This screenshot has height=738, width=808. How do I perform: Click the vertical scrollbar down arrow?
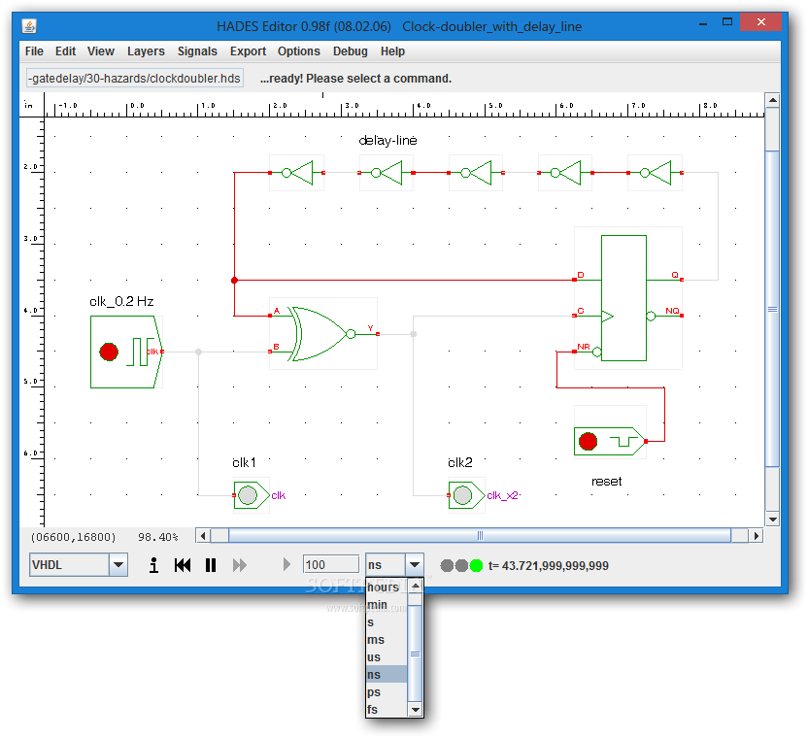click(772, 520)
